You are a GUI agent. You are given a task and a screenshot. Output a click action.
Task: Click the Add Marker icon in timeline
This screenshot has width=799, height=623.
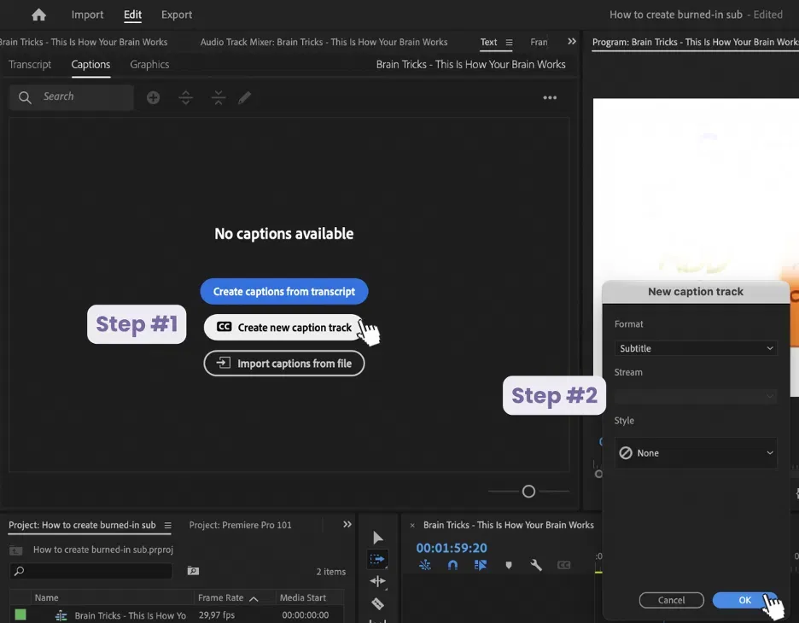pos(509,565)
